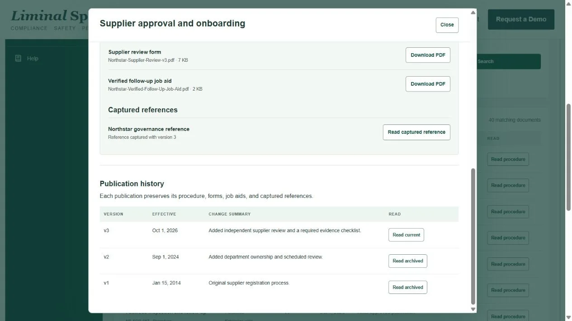Read current version v3 publication
This screenshot has height=321, width=572.
(406, 235)
